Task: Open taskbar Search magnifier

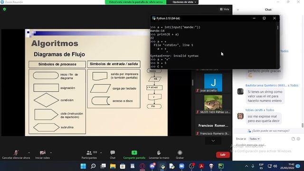Action: pyautogui.click(x=93, y=166)
